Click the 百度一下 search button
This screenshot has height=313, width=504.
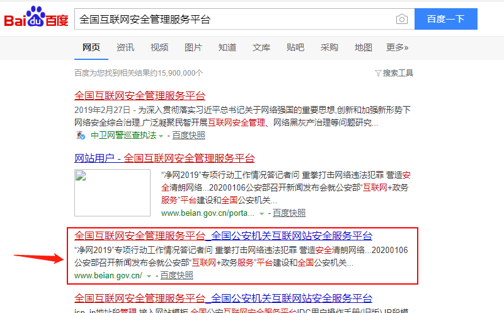(446, 19)
